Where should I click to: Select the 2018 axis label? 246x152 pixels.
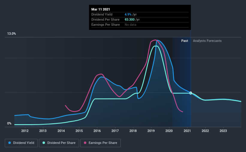pyautogui.click(x=133, y=131)
